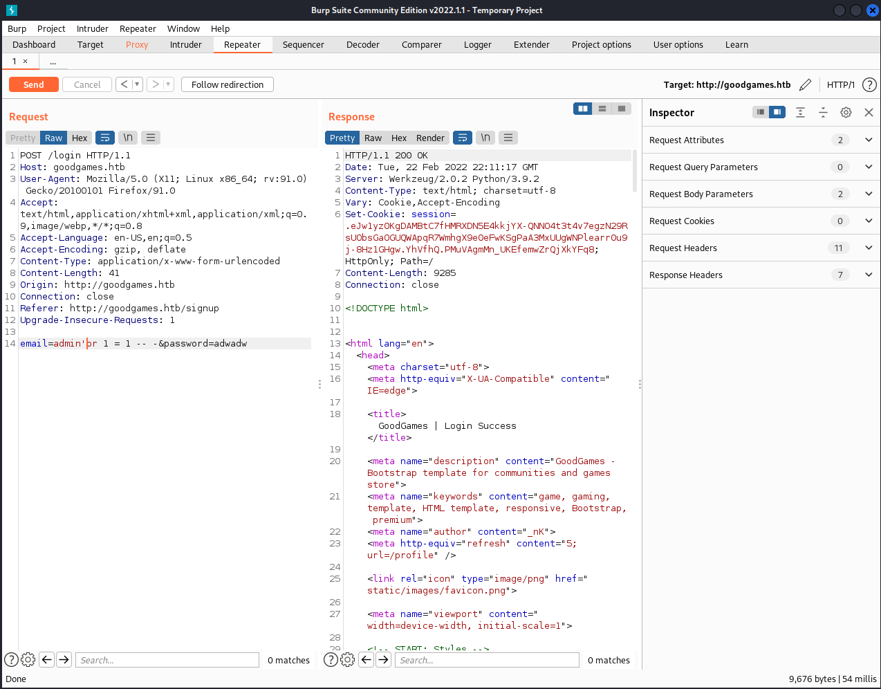Screen dimensions: 881x689
Task: Open Response search settings gear
Action: [348, 660]
